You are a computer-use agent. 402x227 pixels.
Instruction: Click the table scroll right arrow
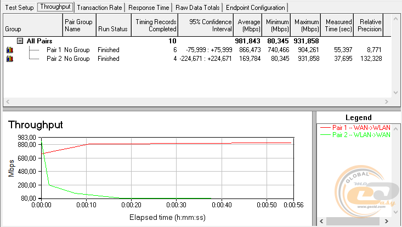point(387,102)
